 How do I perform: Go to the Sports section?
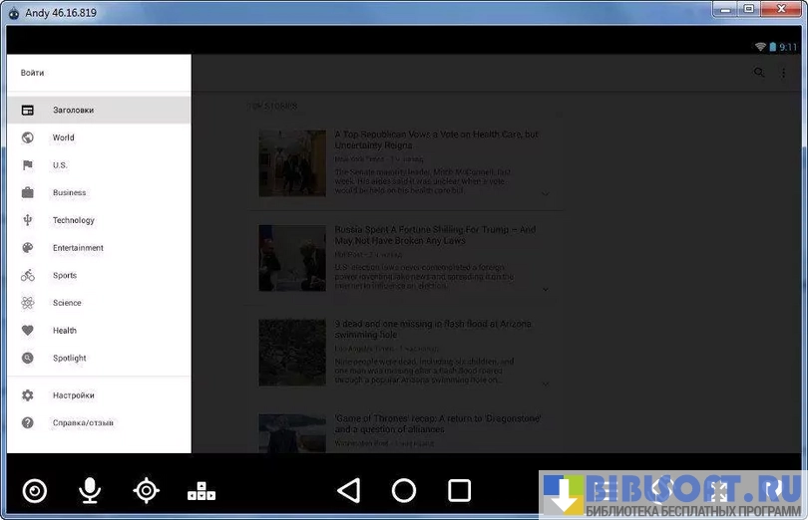click(x=65, y=275)
